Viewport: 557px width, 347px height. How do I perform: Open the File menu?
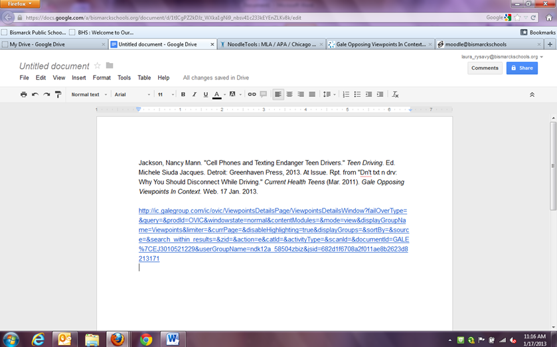tap(24, 78)
